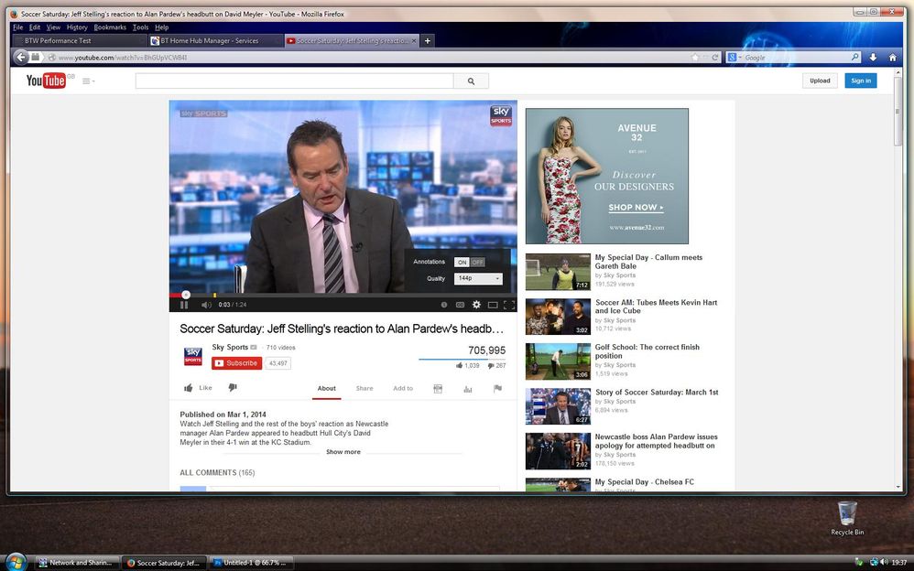The image size is (914, 571).
Task: Open the video settings gear icon
Action: (476, 305)
